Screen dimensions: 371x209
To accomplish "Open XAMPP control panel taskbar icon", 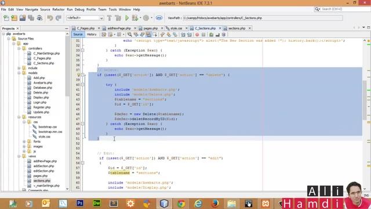I will click(x=265, y=203).
